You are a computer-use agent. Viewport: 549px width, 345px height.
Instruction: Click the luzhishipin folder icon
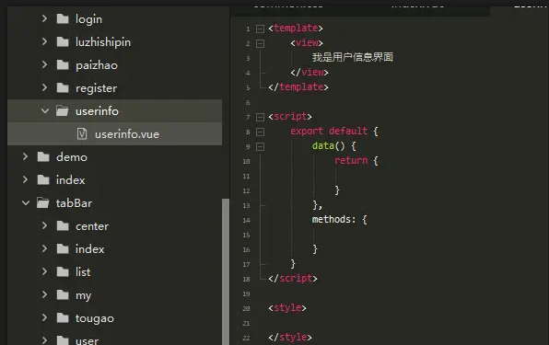click(x=63, y=42)
